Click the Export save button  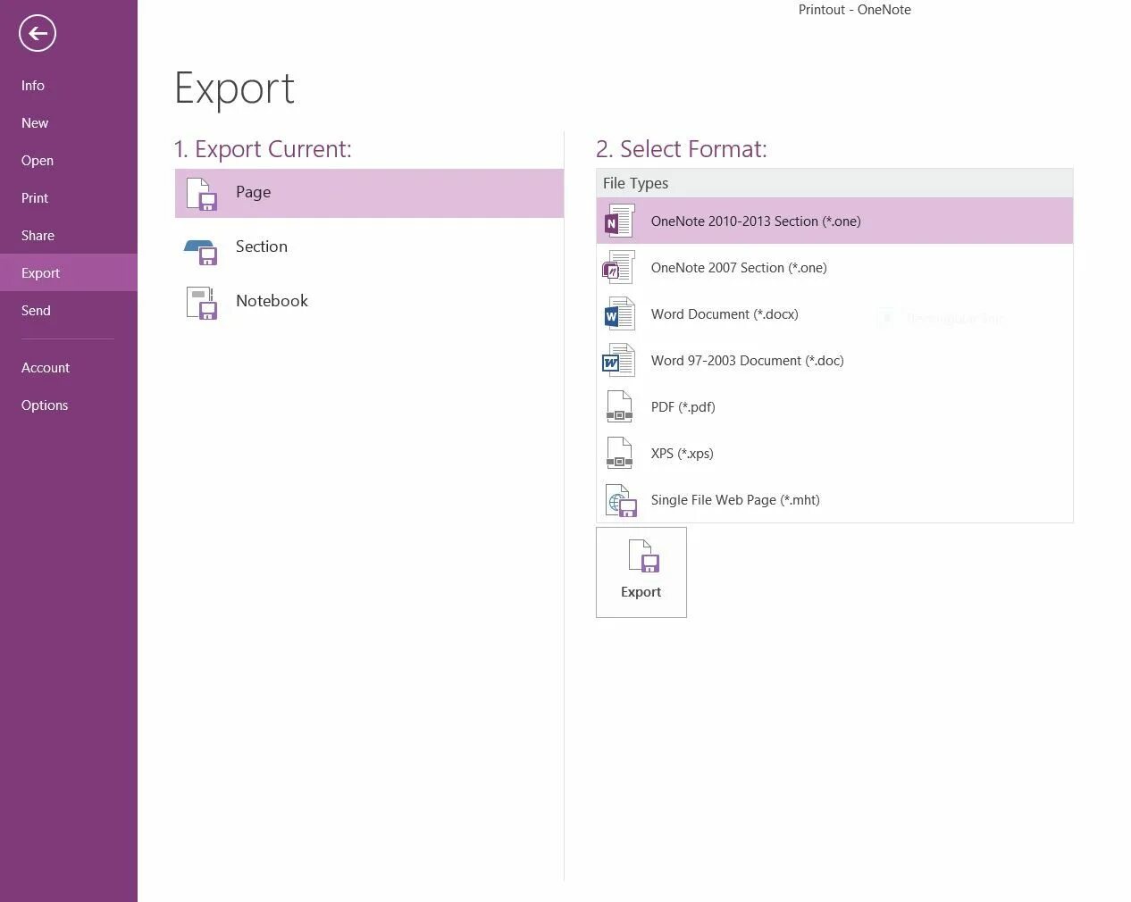coord(641,572)
